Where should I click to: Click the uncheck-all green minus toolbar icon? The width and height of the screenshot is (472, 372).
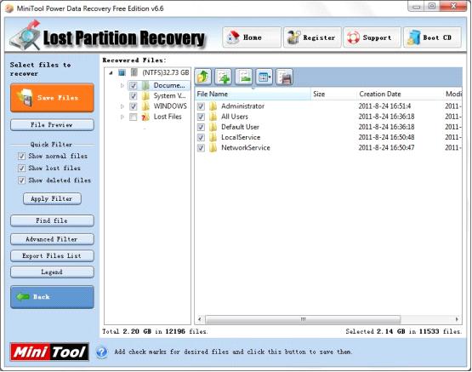[x=244, y=77]
